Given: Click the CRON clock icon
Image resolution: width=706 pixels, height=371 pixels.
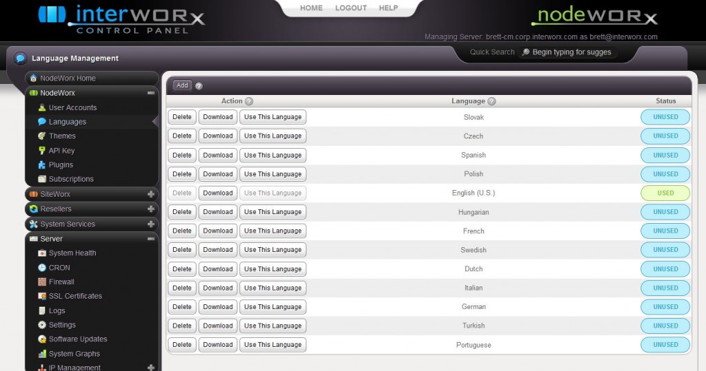Looking at the screenshot, I should [x=42, y=268].
